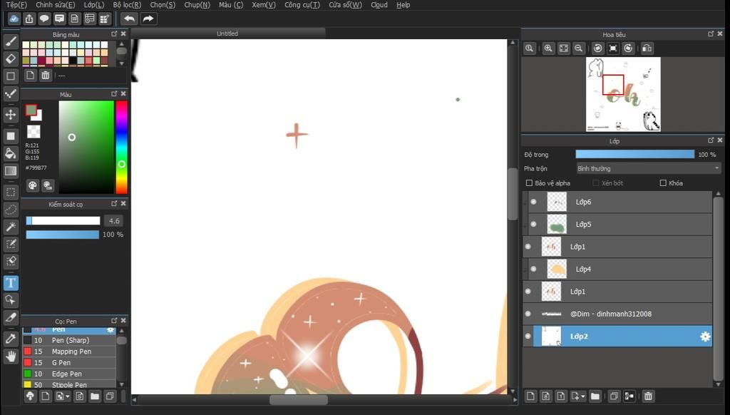Click the rainbow hue bar in Màu
Screen dimensions: 730x415
coord(121,147)
